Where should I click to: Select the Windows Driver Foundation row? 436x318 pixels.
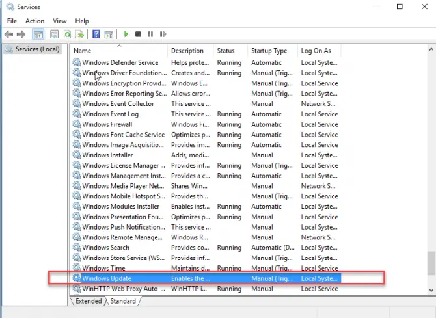pyautogui.click(x=206, y=73)
